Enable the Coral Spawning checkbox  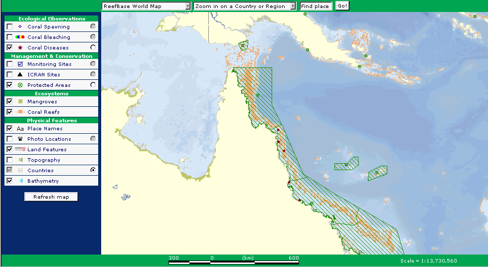(9, 27)
